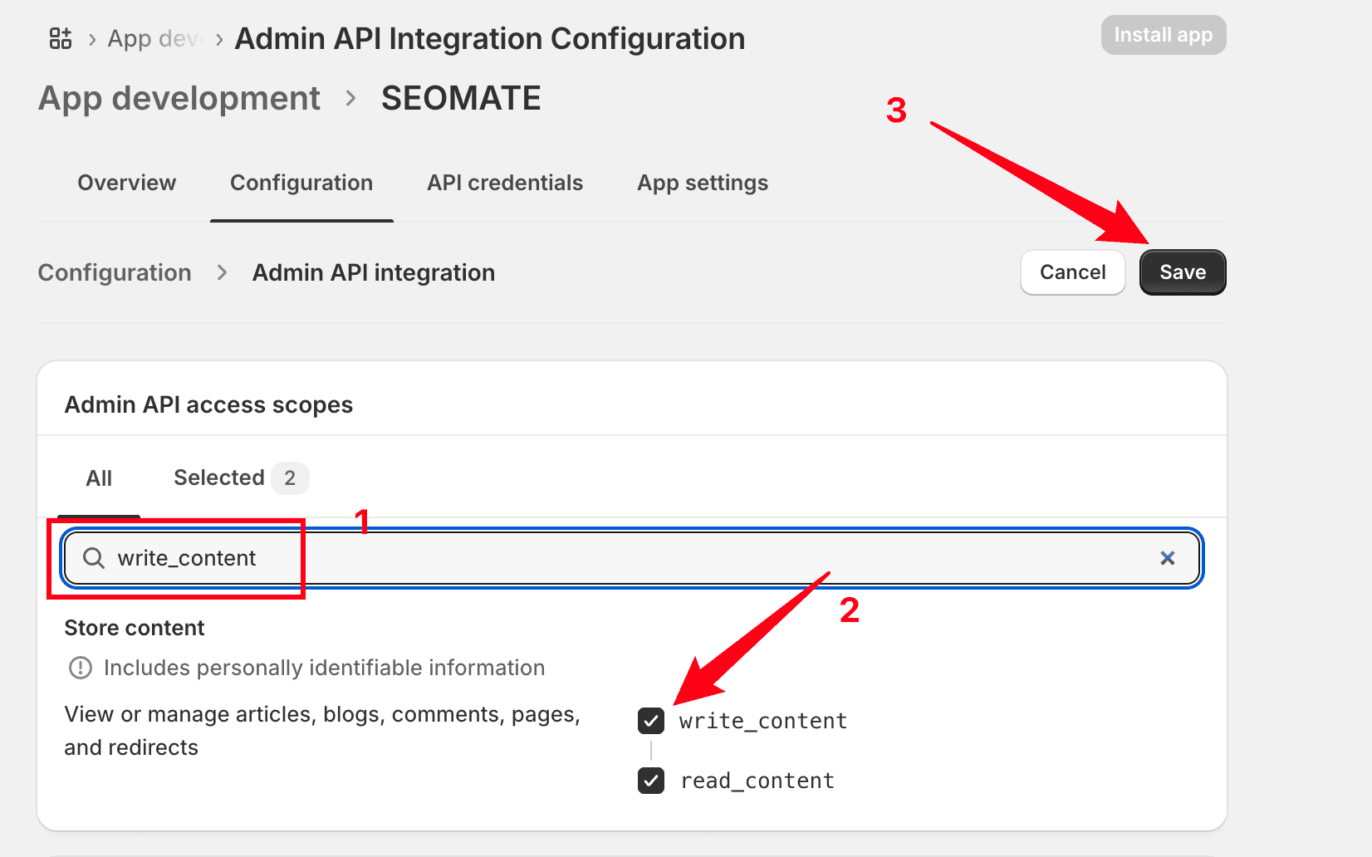Navigate to App development breadcrumb link
This screenshot has width=1372, height=857.
pyautogui.click(x=179, y=97)
